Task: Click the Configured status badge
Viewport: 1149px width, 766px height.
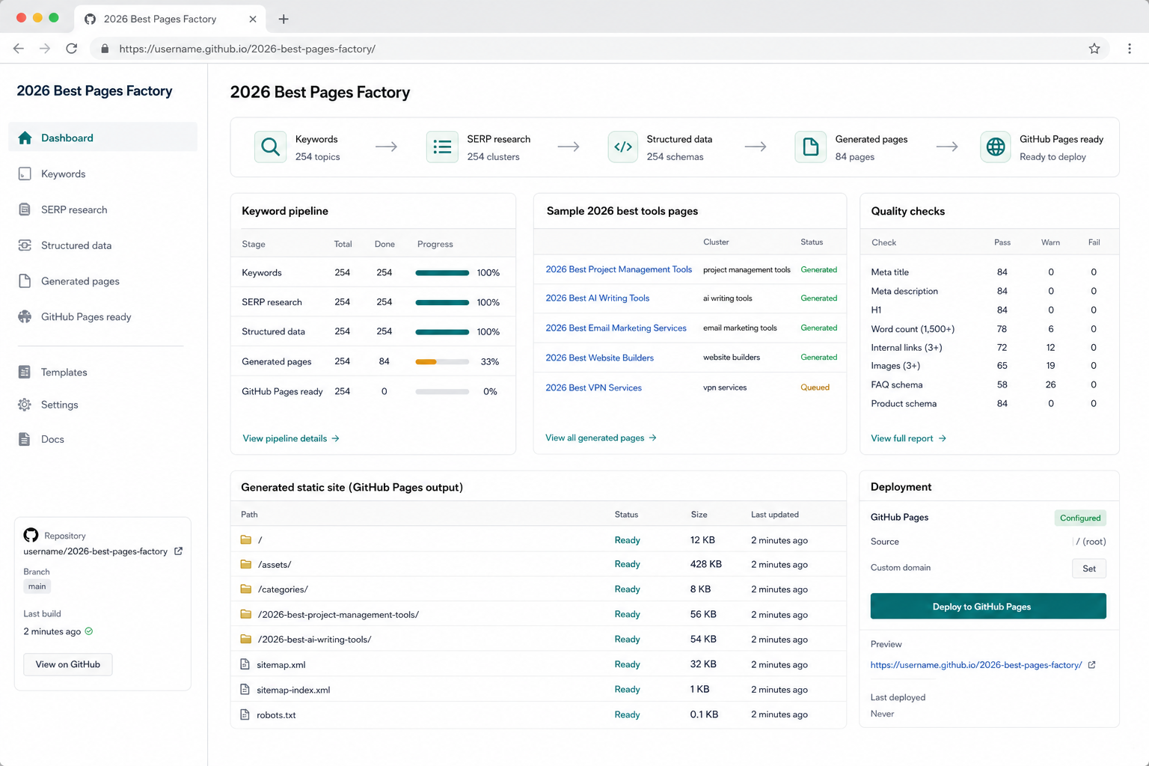Action: tap(1080, 518)
